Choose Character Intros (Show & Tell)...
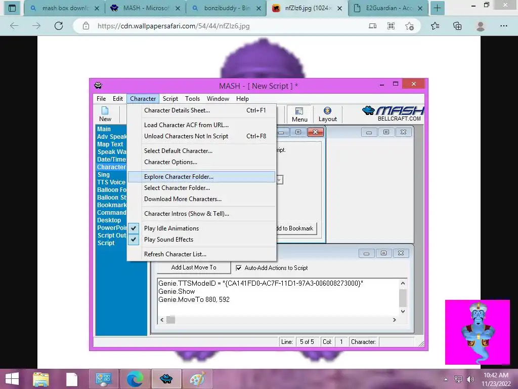 [201, 214]
